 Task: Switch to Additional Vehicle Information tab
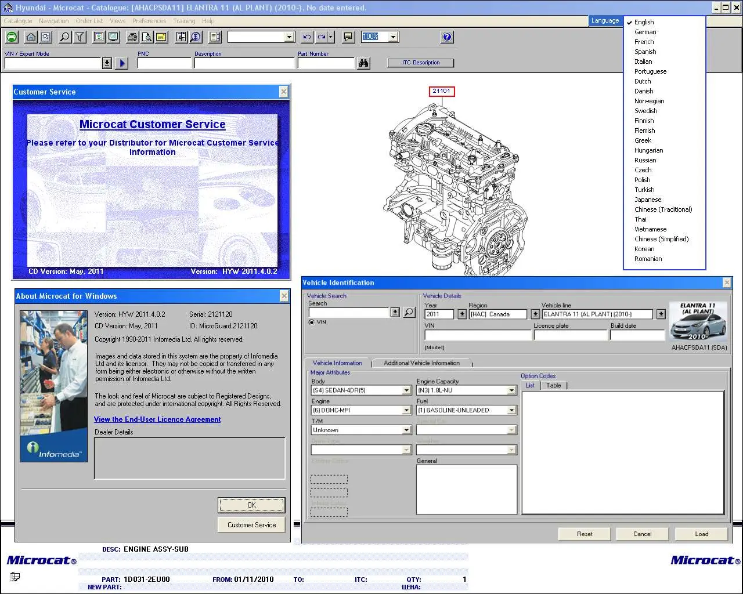click(421, 363)
